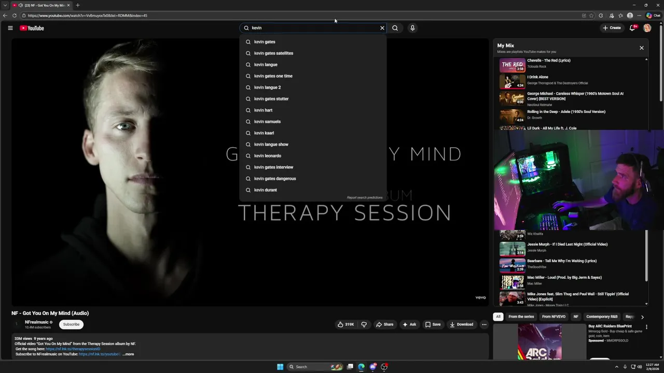The height and width of the screenshot is (373, 664).
Task: Reload the page in the browser
Action: (x=15, y=16)
